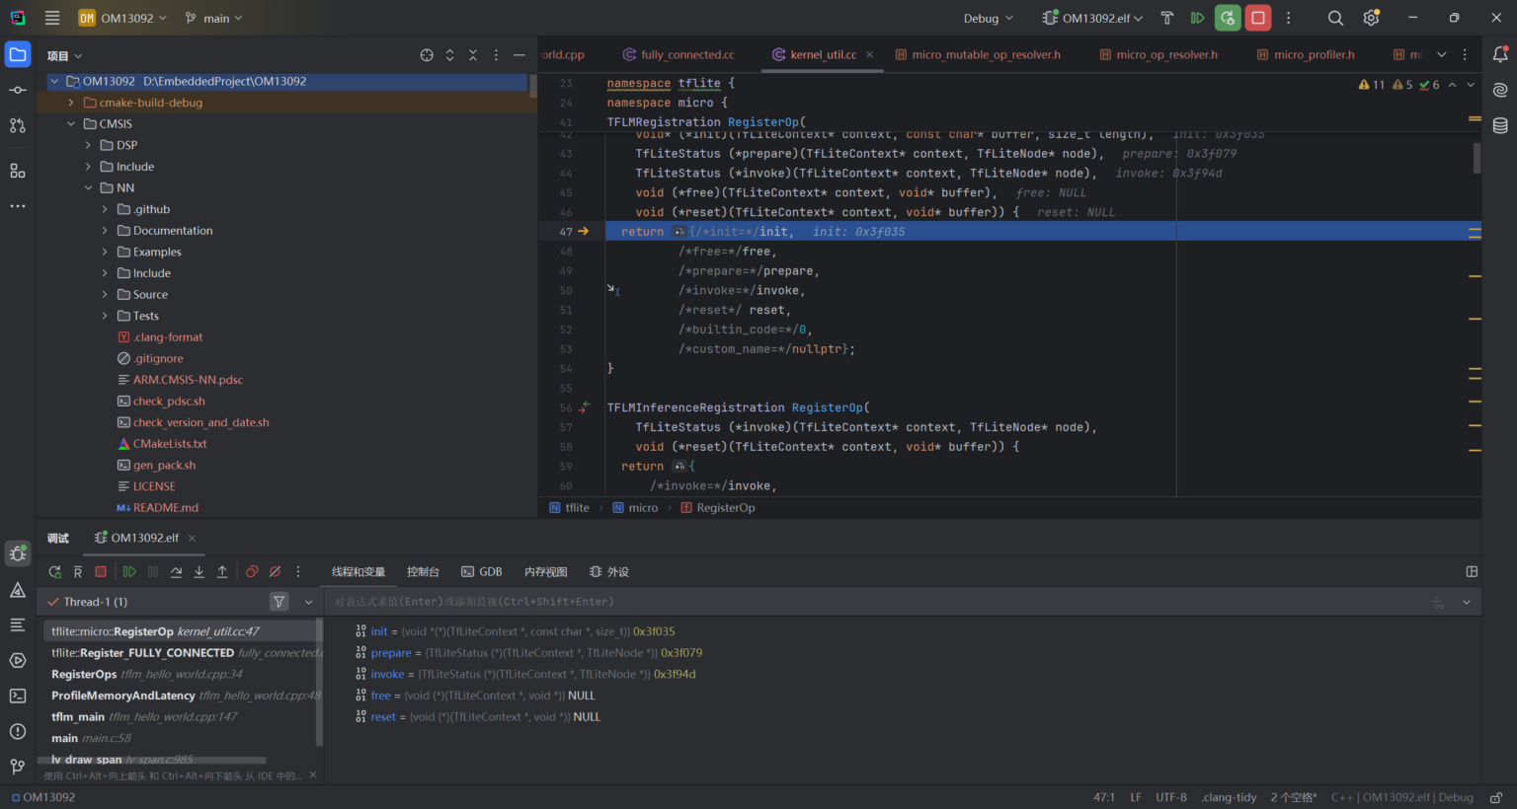Select the tflm_main stack frame

click(x=143, y=717)
